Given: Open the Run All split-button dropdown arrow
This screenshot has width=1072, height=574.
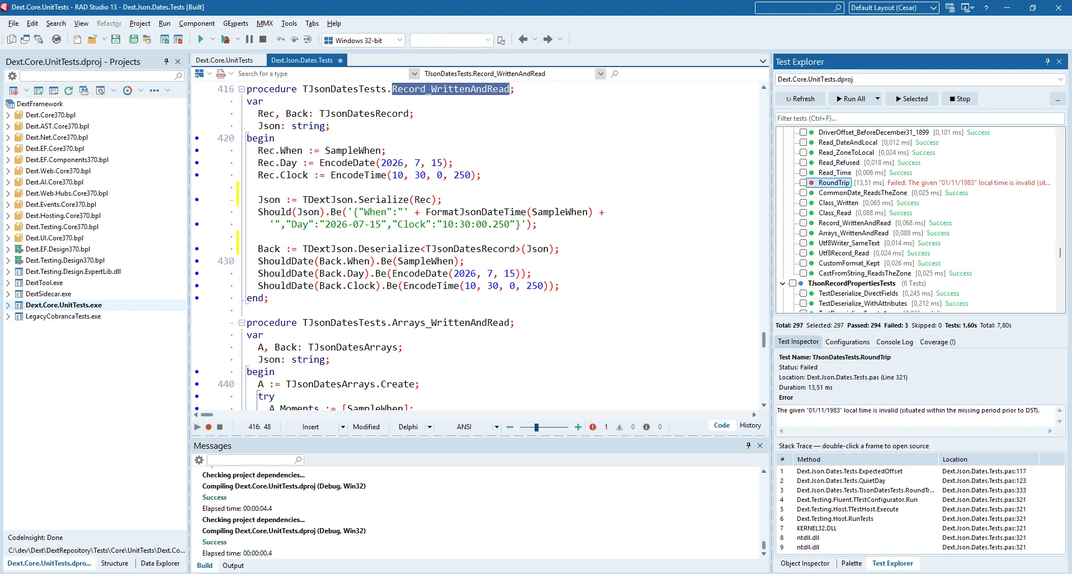Looking at the screenshot, I should click(x=877, y=99).
